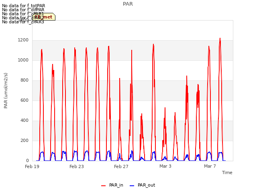
Task: Click the 'Mar 3' x-axis tick
Action: click(x=165, y=166)
